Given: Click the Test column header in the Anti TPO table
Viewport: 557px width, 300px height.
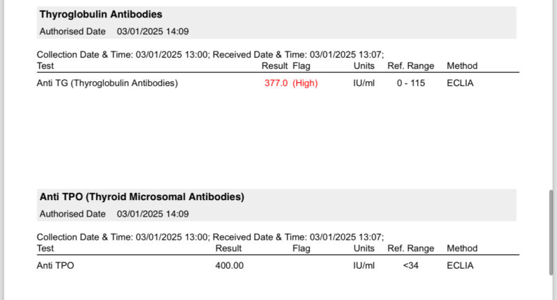Looking at the screenshot, I should 45,249.
